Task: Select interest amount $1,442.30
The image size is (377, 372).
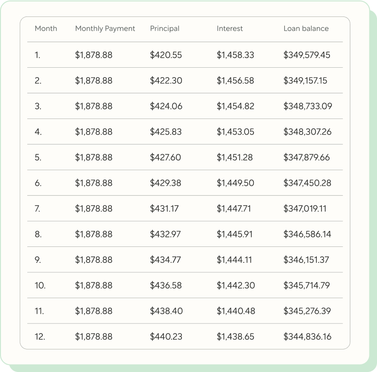Action: pos(236,285)
